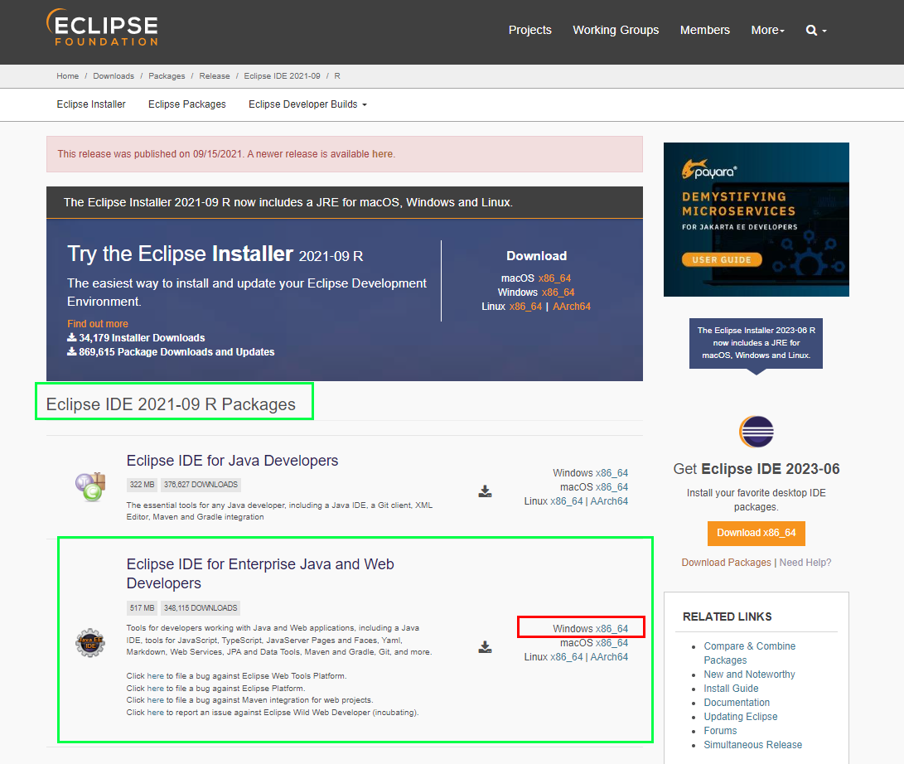This screenshot has height=764, width=904.
Task: Click the Eclipse Foundation logo
Action: coord(102,27)
